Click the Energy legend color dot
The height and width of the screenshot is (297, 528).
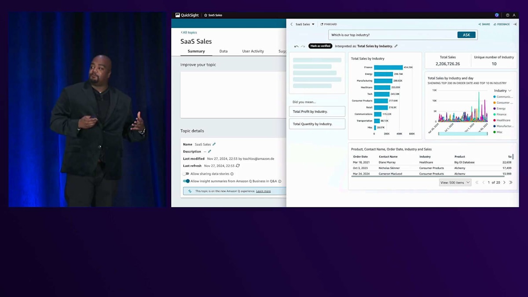[495, 108]
